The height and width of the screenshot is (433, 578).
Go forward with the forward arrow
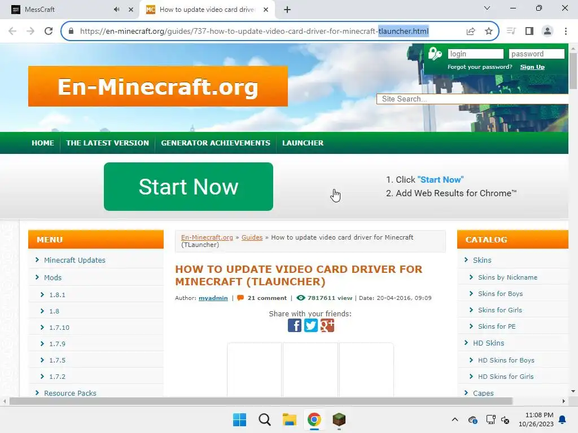click(x=30, y=31)
